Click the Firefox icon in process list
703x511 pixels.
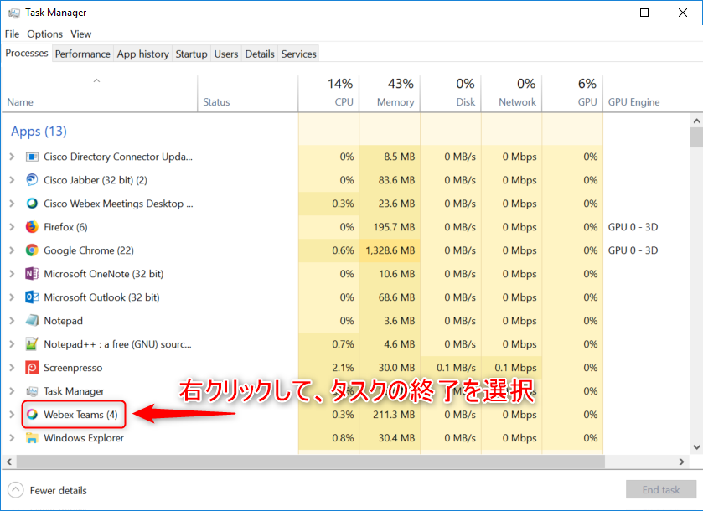click(32, 227)
